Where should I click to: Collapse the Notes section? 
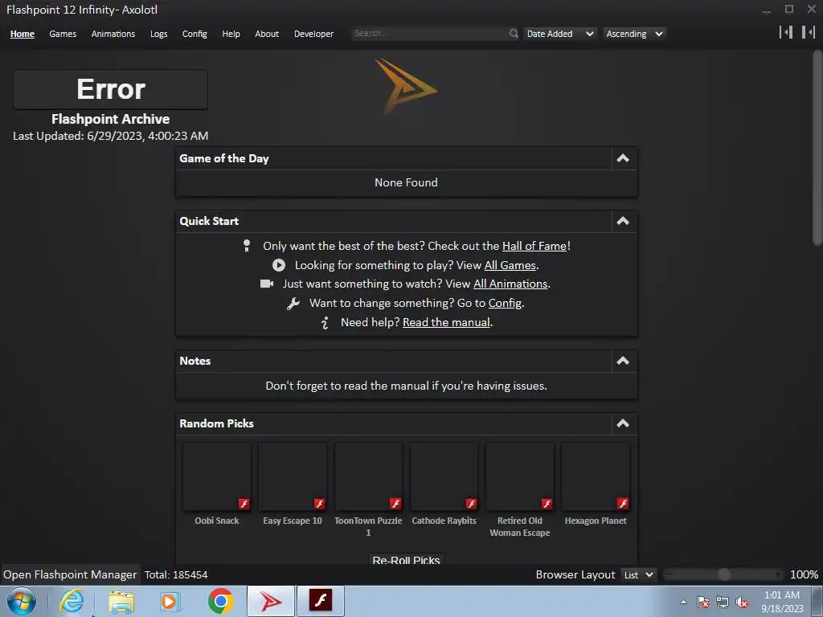point(623,361)
